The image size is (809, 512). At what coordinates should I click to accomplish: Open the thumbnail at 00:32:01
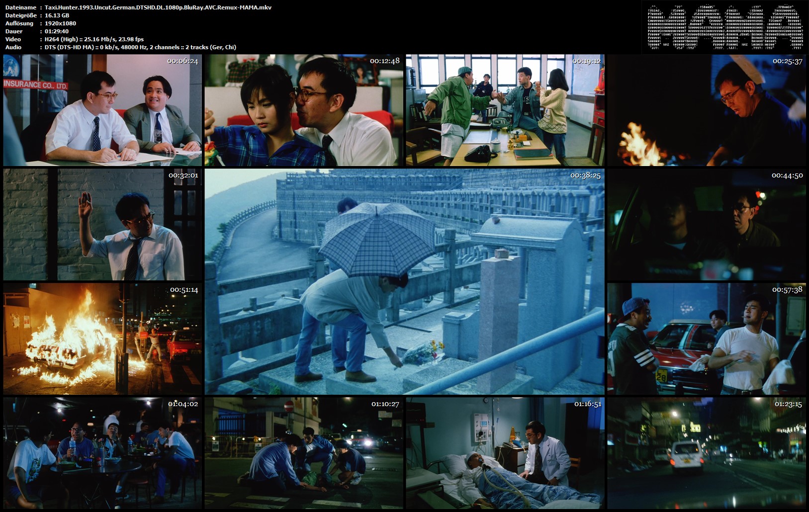pyautogui.click(x=103, y=225)
